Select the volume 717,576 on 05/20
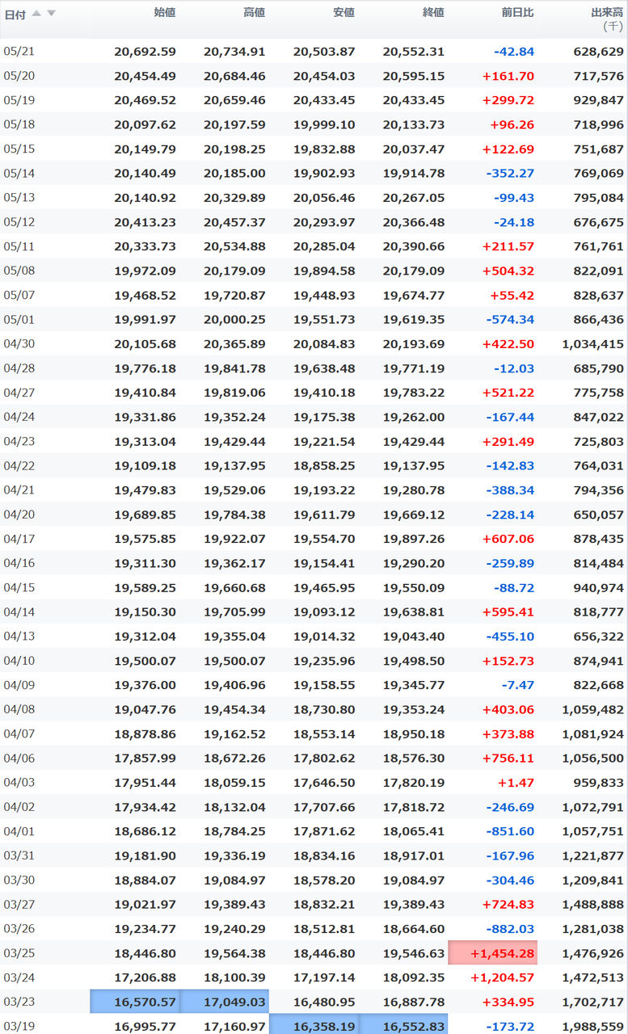628x1034 pixels. pos(598,76)
